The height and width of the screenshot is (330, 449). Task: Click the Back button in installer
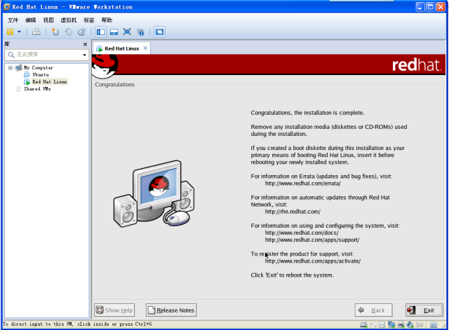(373, 310)
